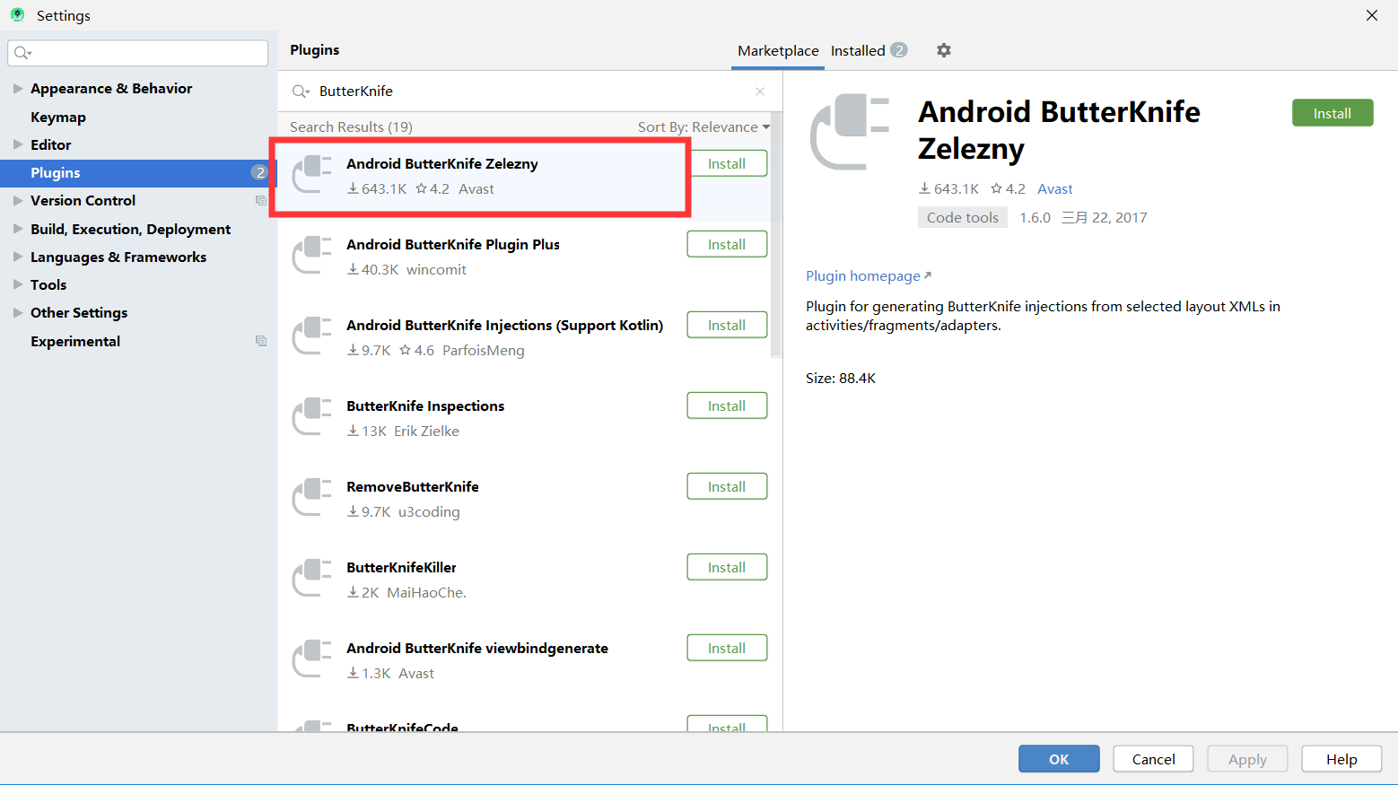Expand the Appearance & Behavior section
1398x785 pixels.
17,88
